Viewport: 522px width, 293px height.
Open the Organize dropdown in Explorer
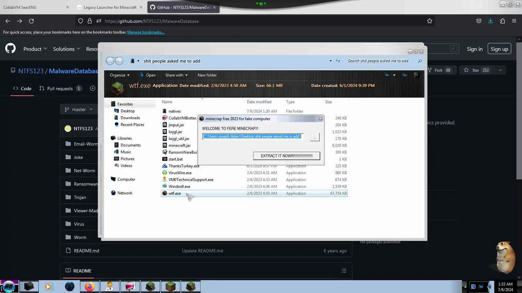click(x=120, y=75)
